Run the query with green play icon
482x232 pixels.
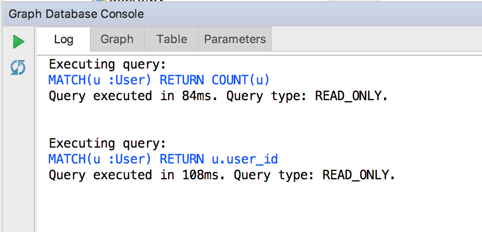[18, 42]
